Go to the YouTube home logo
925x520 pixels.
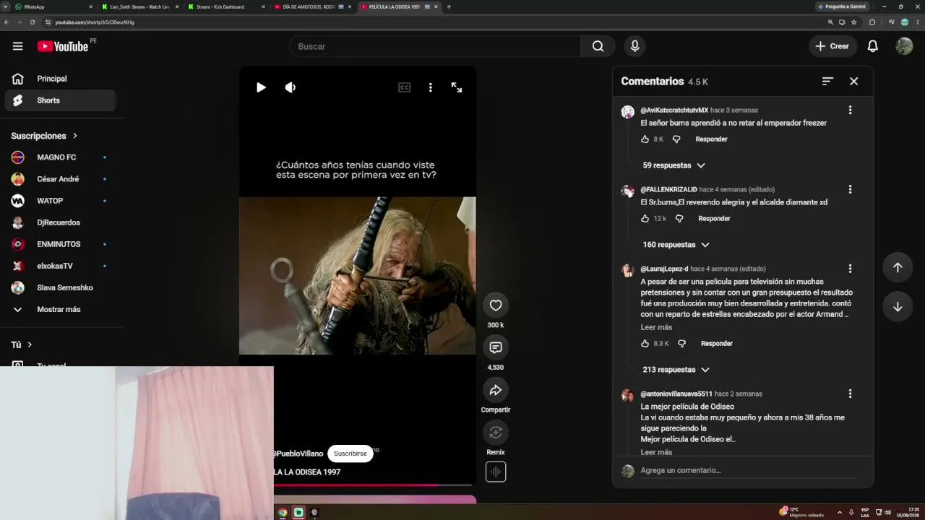(x=63, y=46)
